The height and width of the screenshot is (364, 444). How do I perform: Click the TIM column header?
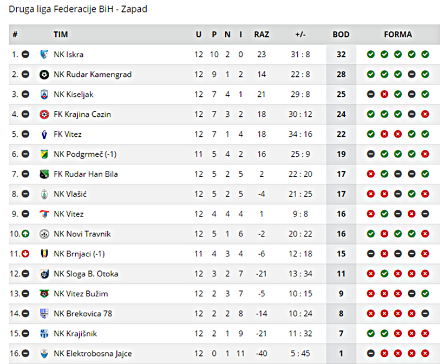[61, 35]
